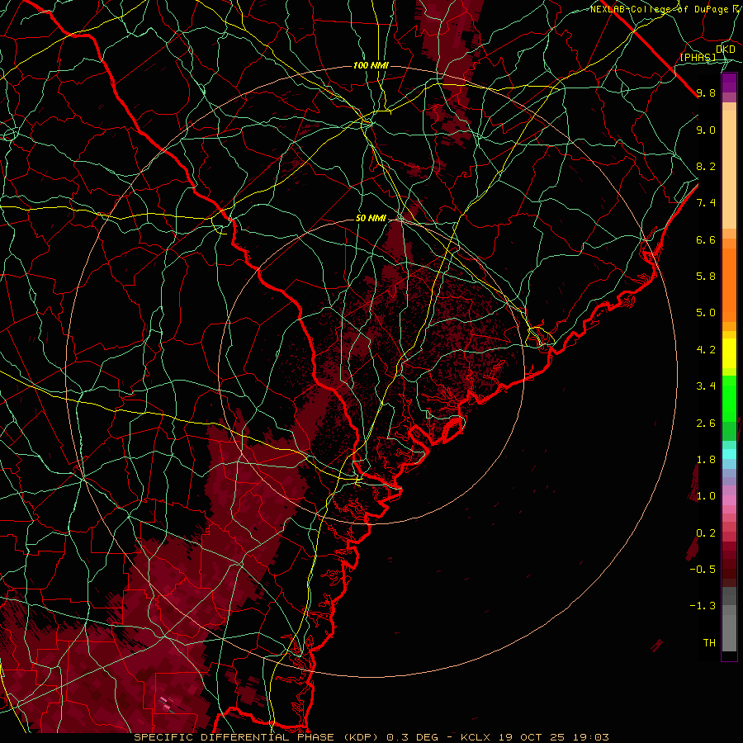Click the orange segment of the color bar

pyautogui.click(x=729, y=284)
